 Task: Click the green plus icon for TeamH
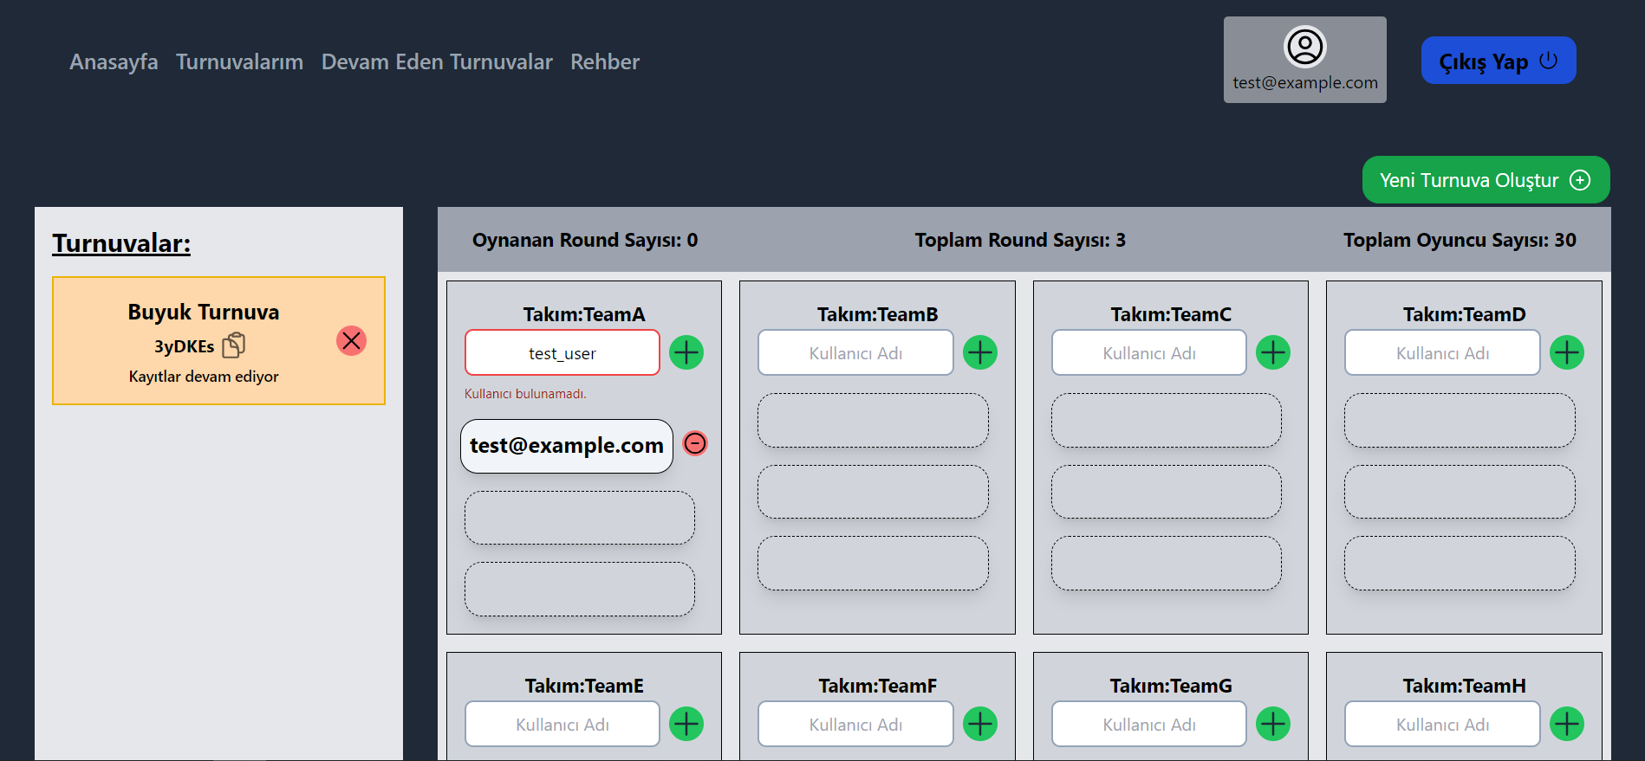click(x=1567, y=724)
